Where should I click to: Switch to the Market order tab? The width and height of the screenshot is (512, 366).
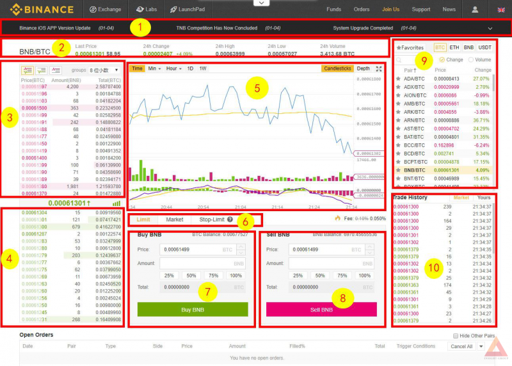(x=174, y=219)
